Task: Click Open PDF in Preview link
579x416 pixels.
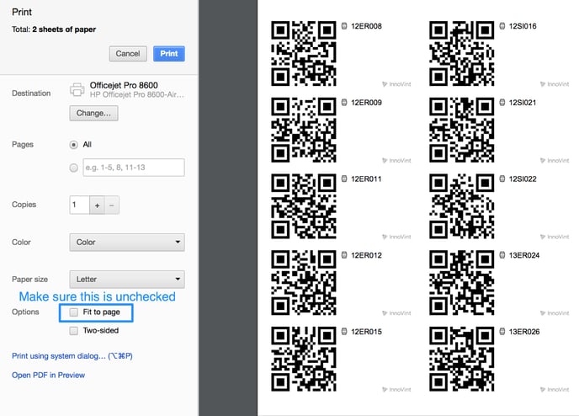Action: coord(48,375)
